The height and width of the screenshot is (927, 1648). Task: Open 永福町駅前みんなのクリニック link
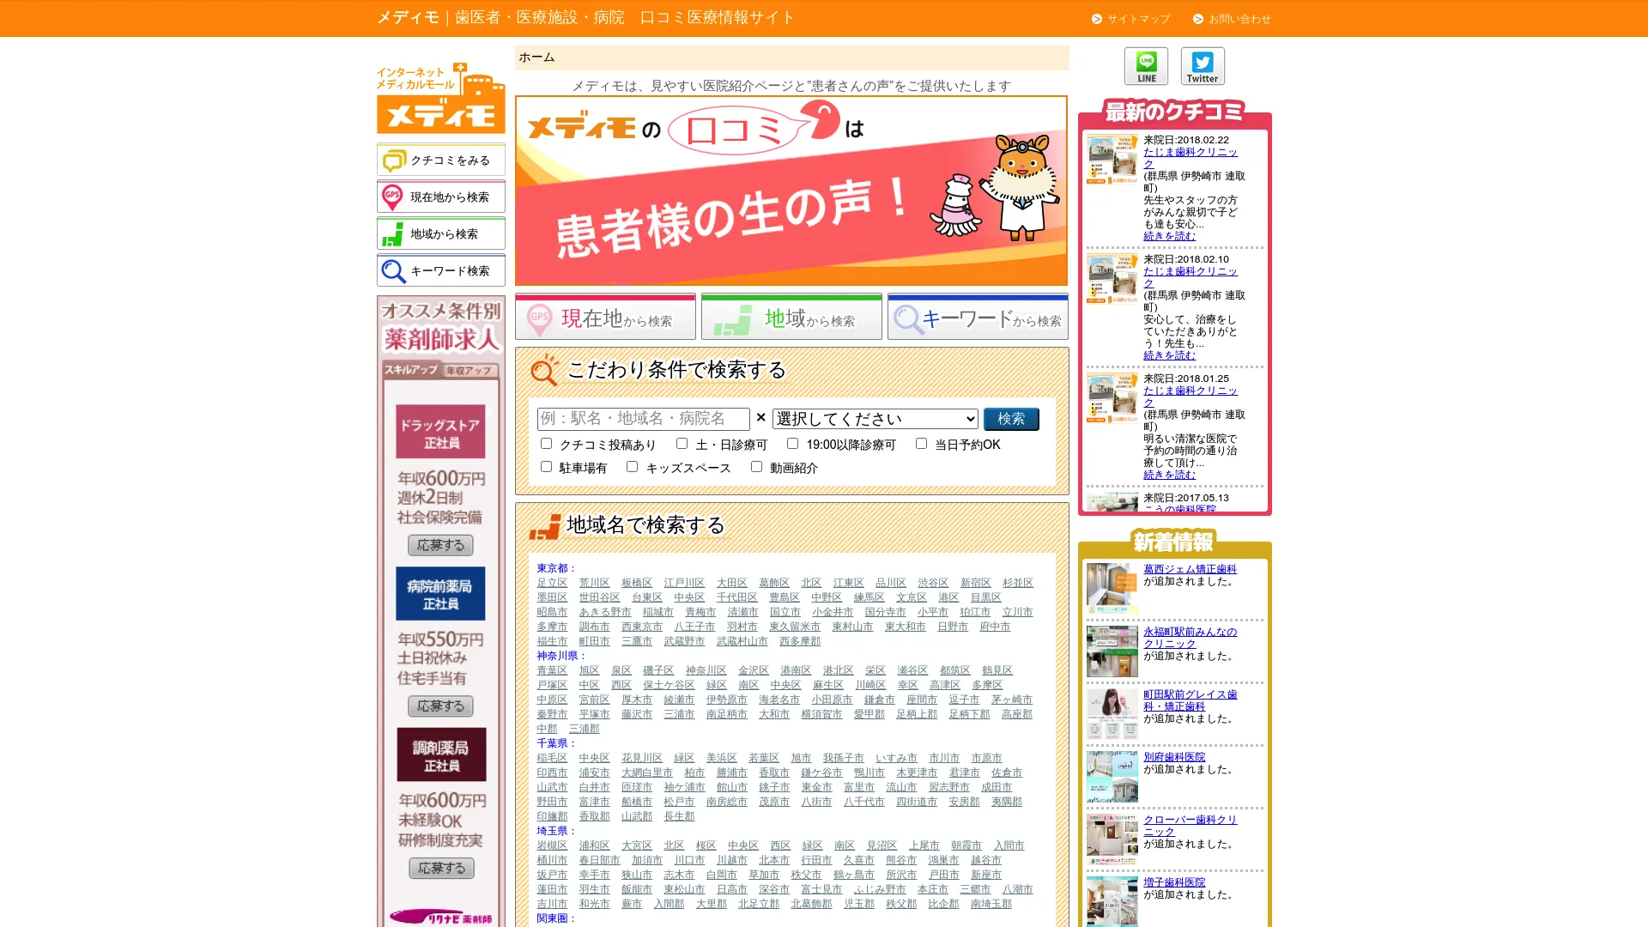(x=1190, y=639)
